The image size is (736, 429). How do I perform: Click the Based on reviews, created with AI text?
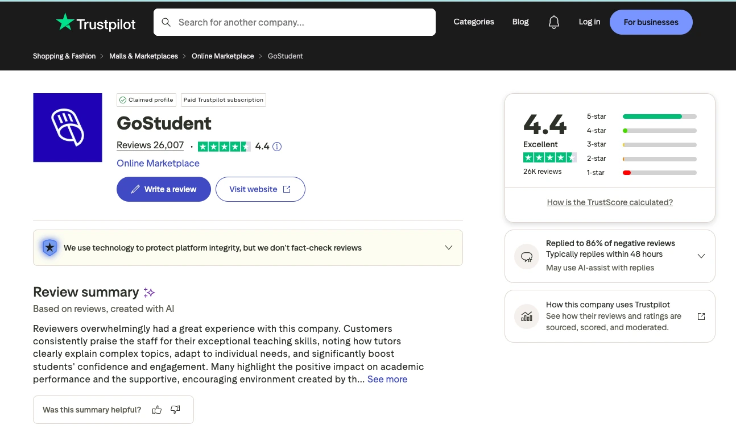coord(104,309)
